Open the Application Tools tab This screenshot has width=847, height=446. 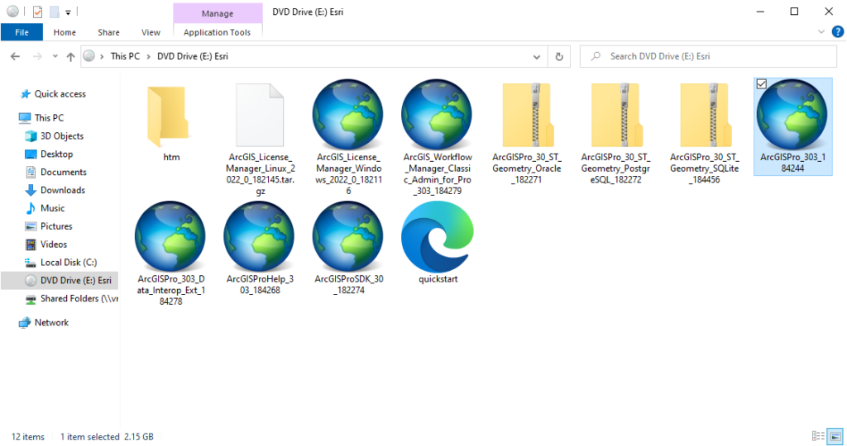pos(218,32)
